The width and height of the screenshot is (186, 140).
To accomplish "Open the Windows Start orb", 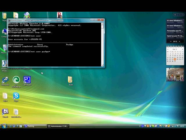I will coord(4,126).
